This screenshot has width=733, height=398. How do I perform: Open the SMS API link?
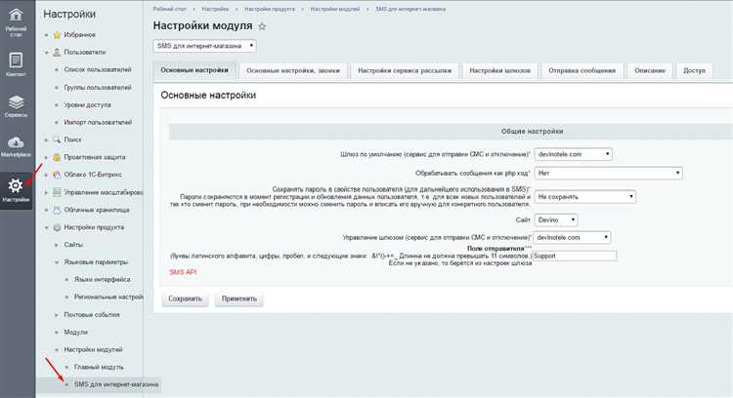tap(183, 272)
